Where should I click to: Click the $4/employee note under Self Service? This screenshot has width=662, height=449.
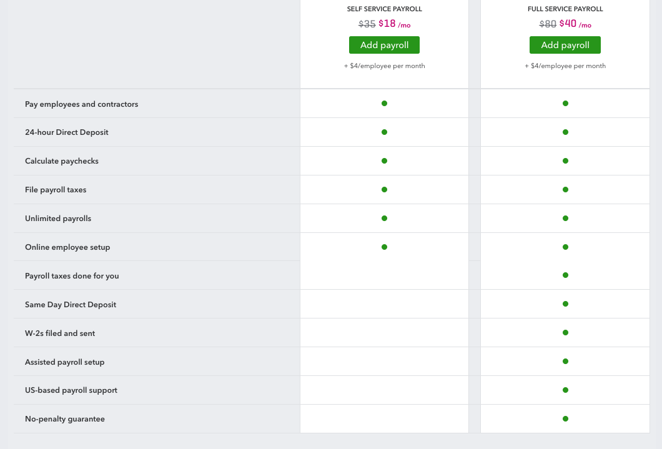(x=384, y=66)
